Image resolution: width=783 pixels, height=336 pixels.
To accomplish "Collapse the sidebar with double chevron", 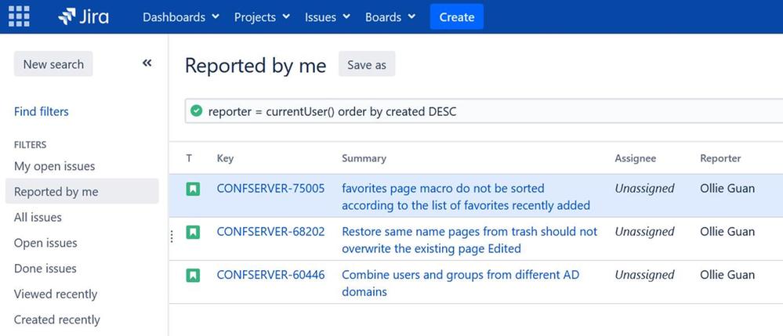I will point(147,63).
